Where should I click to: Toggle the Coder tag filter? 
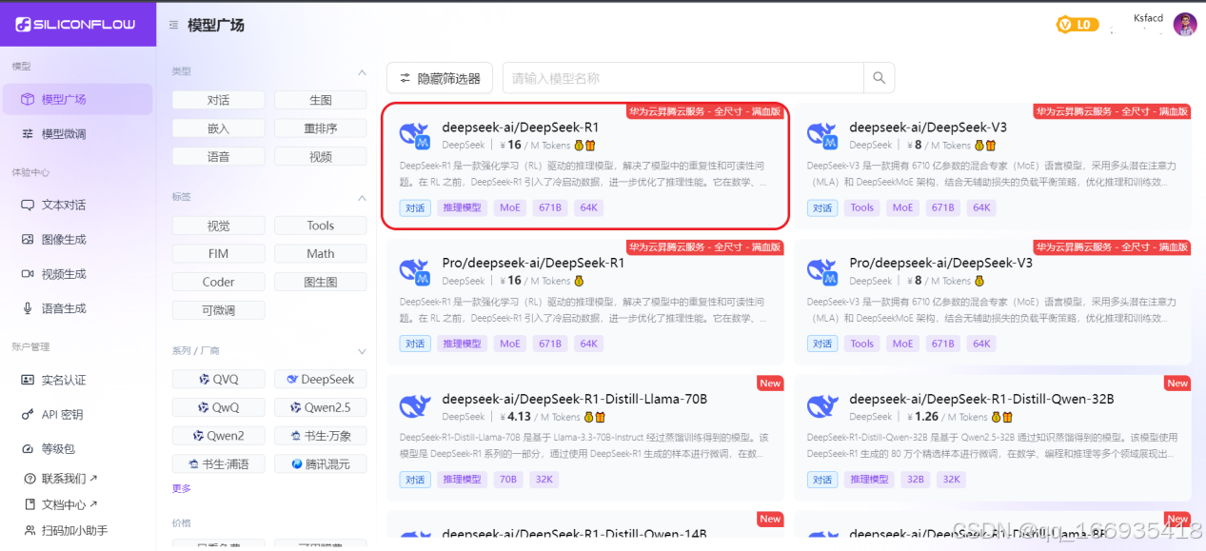[218, 282]
